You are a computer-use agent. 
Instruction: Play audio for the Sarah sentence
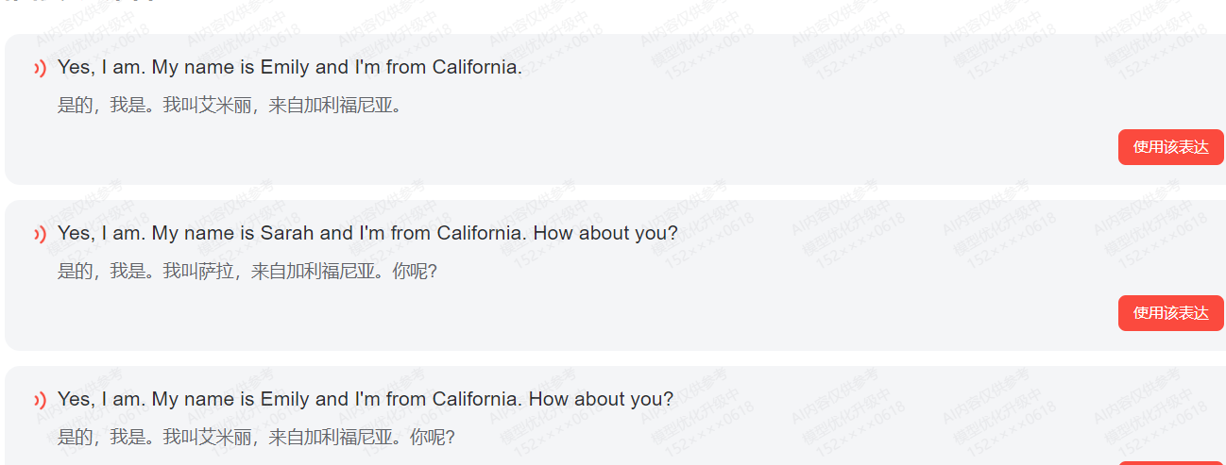40,234
